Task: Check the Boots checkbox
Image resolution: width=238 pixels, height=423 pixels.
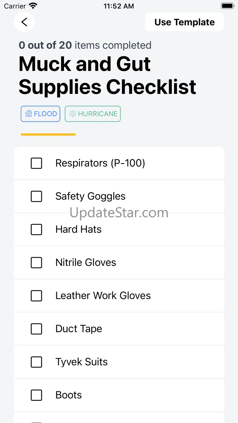Action: (x=37, y=395)
